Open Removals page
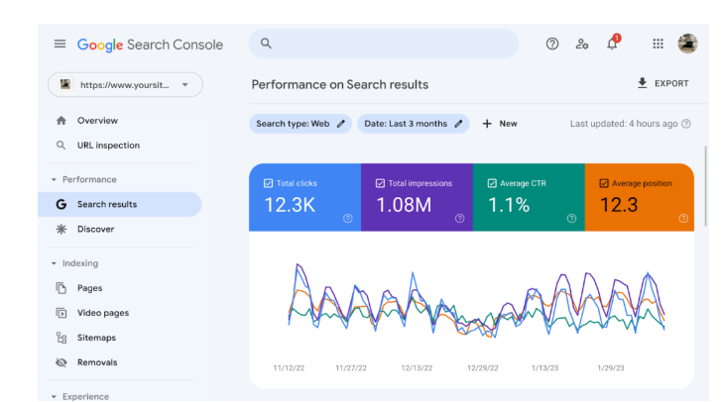Viewport: 721px width, 402px height. [x=97, y=362]
